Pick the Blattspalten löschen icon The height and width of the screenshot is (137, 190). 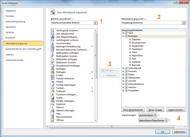click(x=53, y=56)
